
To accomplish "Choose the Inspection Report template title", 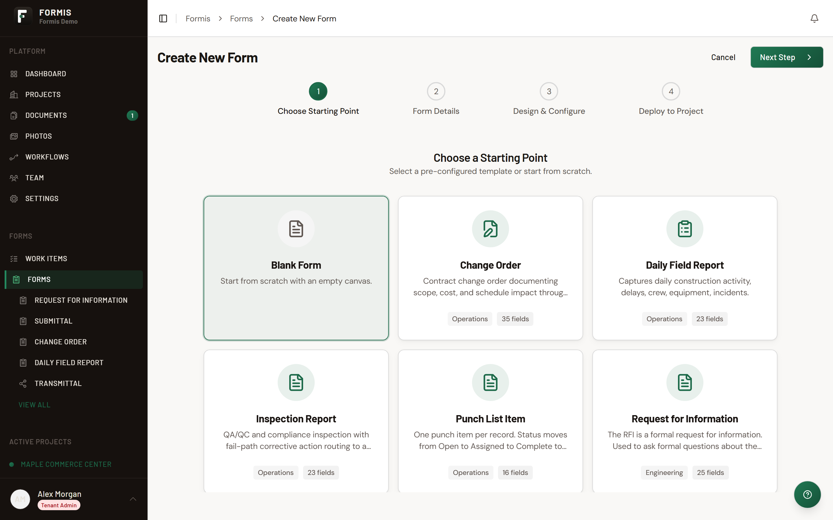I will (x=296, y=419).
